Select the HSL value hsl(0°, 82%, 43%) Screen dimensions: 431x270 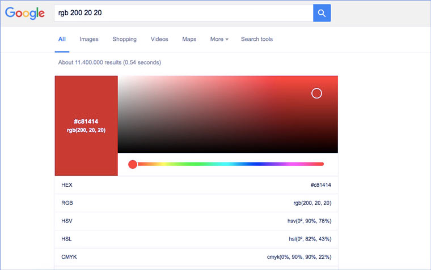310,239
